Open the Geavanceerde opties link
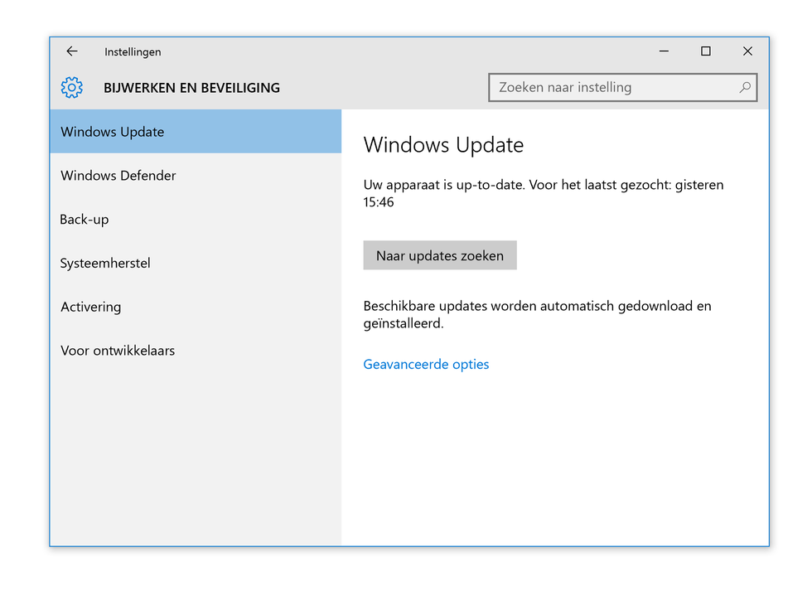 click(426, 365)
